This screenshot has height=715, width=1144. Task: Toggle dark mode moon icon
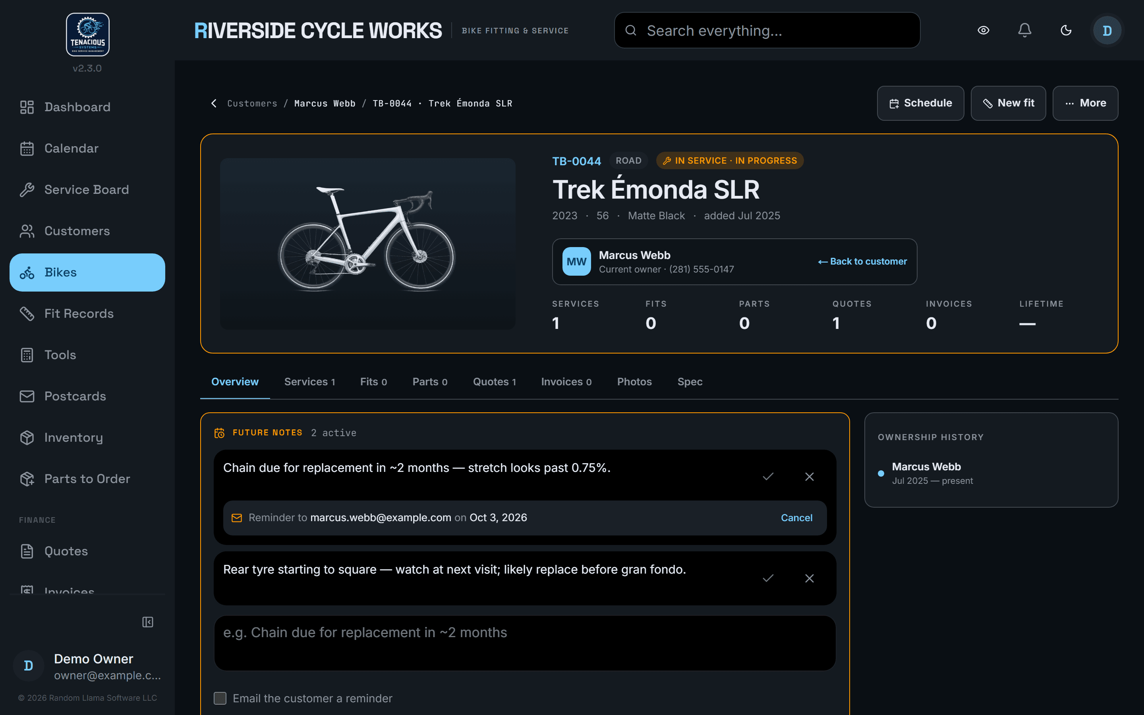tap(1066, 30)
